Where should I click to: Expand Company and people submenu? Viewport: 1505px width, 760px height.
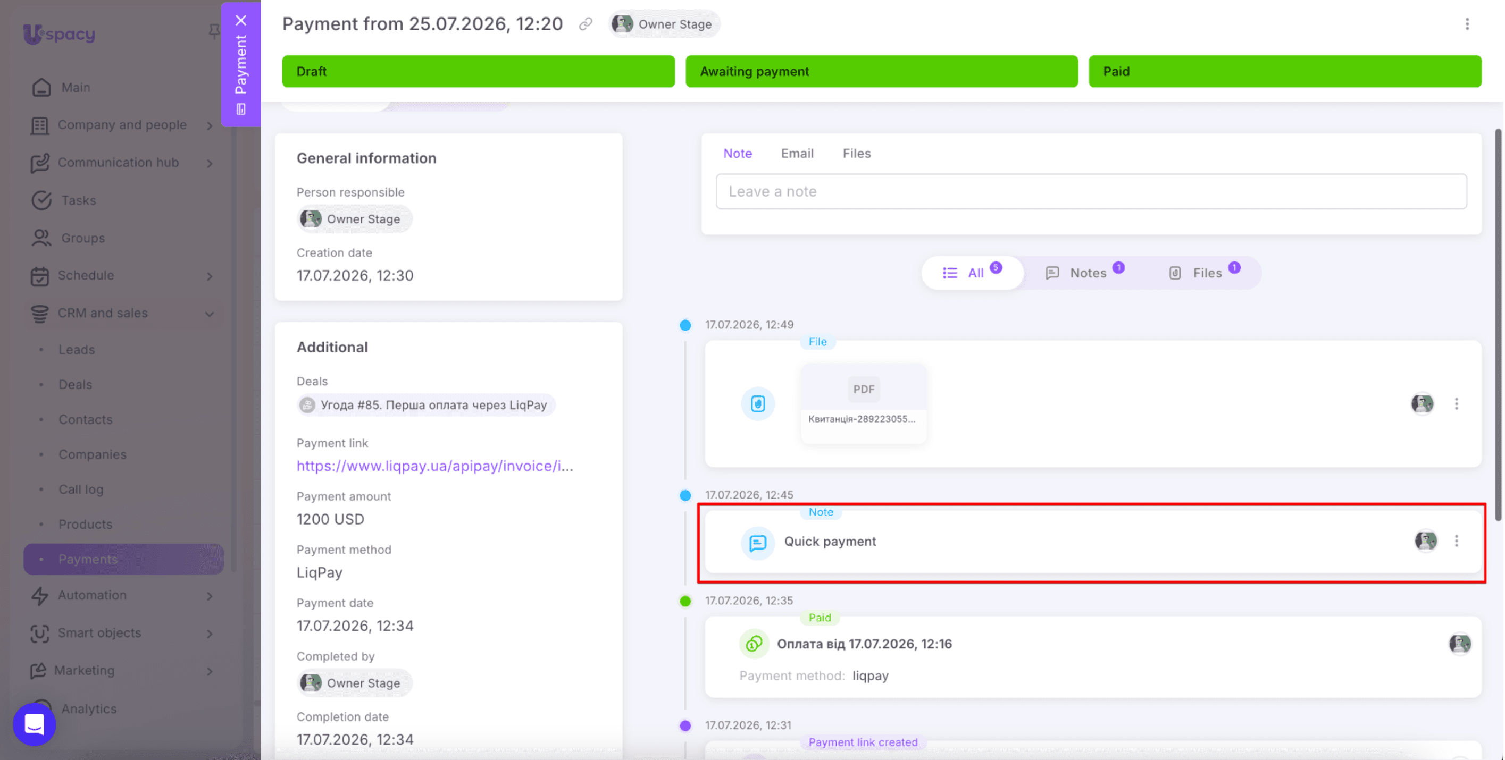pos(210,125)
